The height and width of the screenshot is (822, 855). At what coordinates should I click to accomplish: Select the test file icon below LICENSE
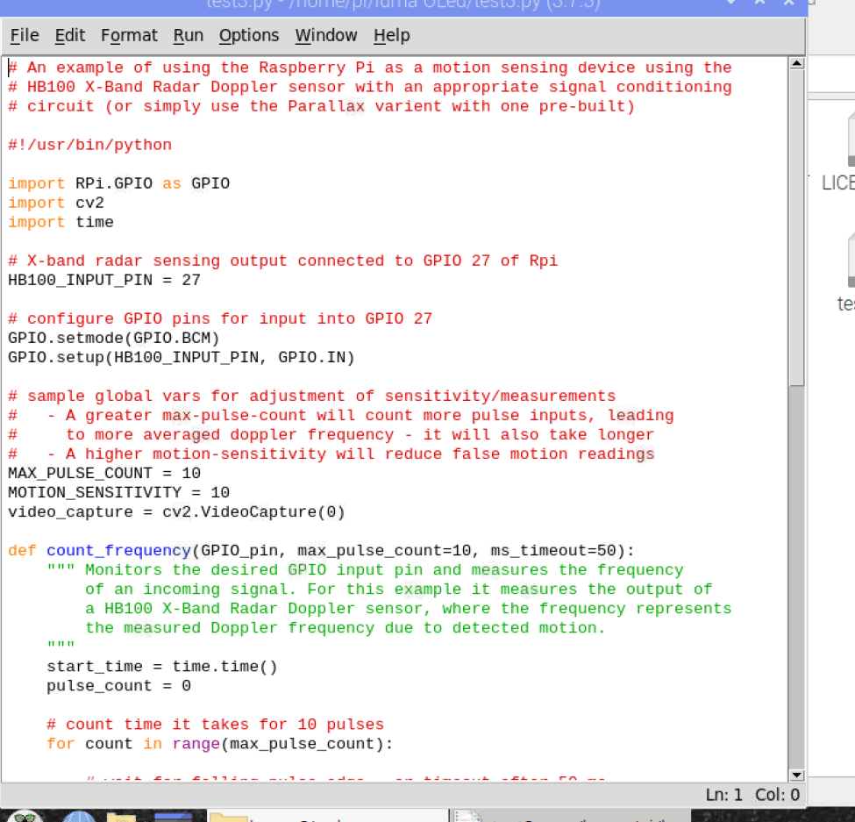[847, 261]
